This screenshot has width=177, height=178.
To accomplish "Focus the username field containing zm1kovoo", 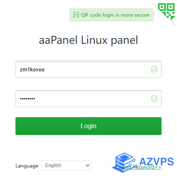I will tap(88, 69).
